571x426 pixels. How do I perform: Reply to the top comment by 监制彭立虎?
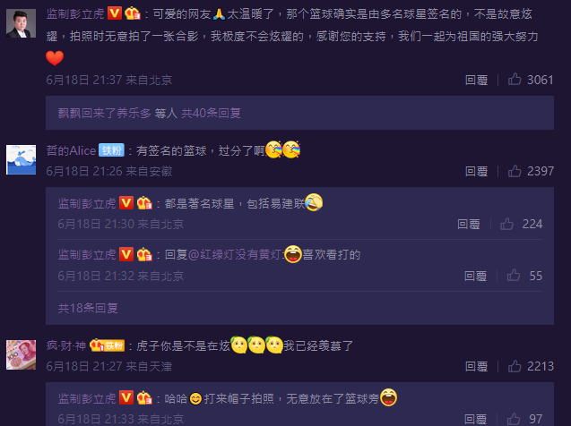(476, 80)
